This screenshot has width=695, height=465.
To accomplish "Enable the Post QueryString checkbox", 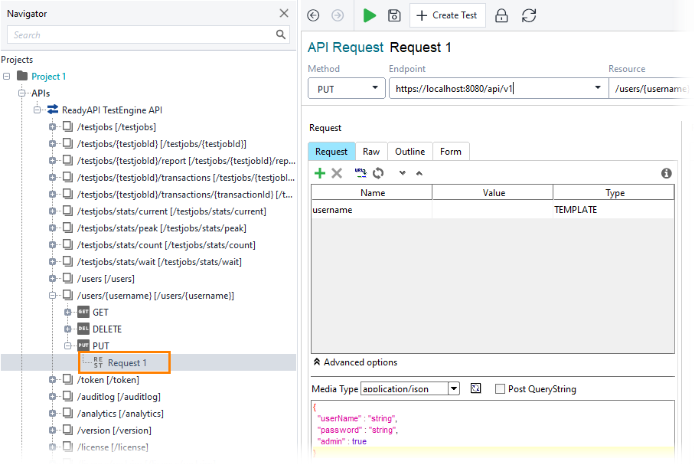I will point(500,389).
